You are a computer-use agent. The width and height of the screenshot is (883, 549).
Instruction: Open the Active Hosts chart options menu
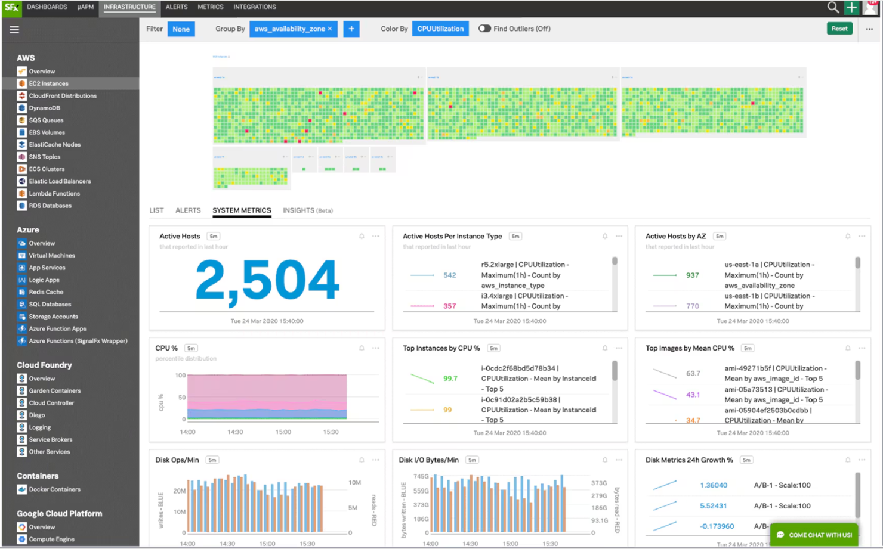376,236
